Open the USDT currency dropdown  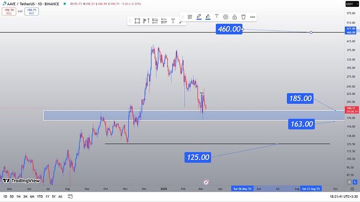coord(352,4)
